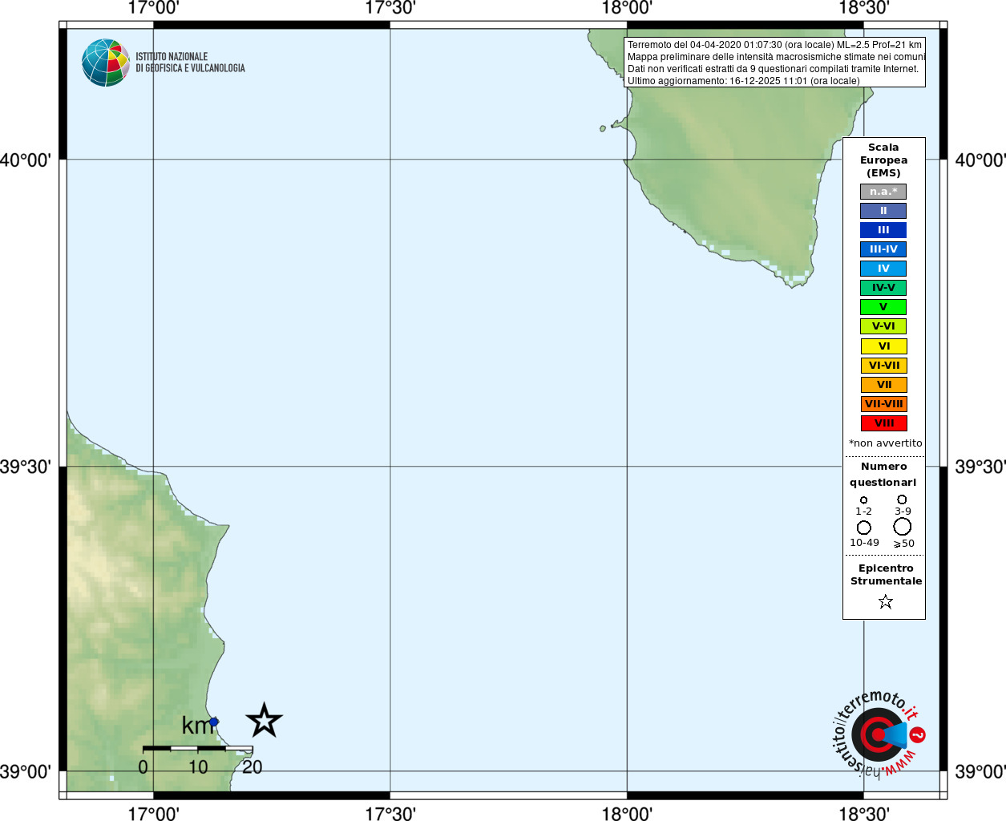Click the scale bar '10' label
The width and height of the screenshot is (1006, 821).
point(198,767)
